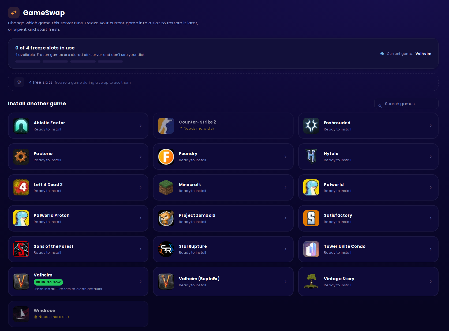Screen dimensions: 449x331
Task: Click the RUNNING NOW badge on Valheim
Action: tap(48, 282)
